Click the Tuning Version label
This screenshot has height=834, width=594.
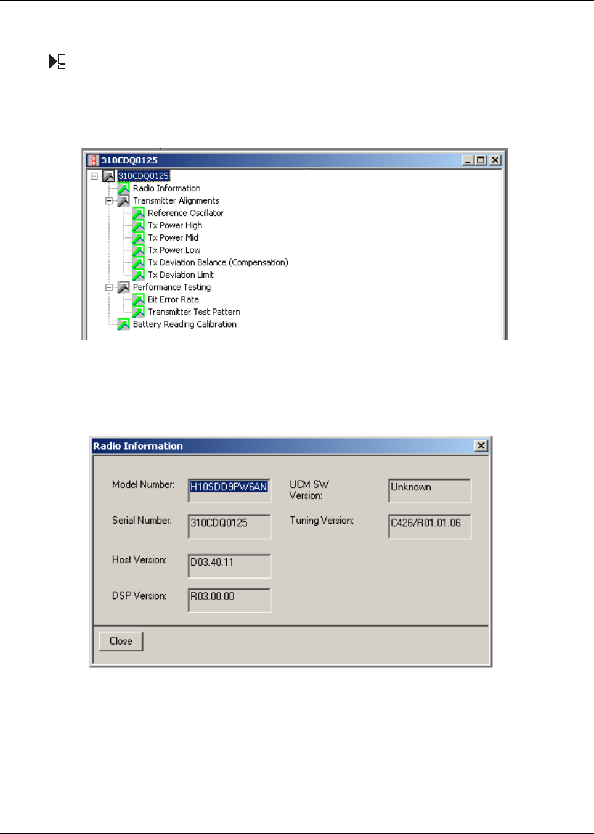tap(322, 520)
